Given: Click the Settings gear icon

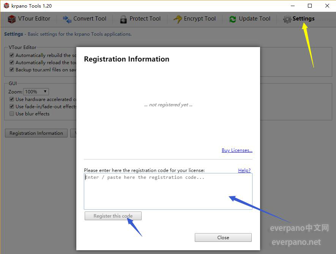Looking at the screenshot, I should click(287, 19).
